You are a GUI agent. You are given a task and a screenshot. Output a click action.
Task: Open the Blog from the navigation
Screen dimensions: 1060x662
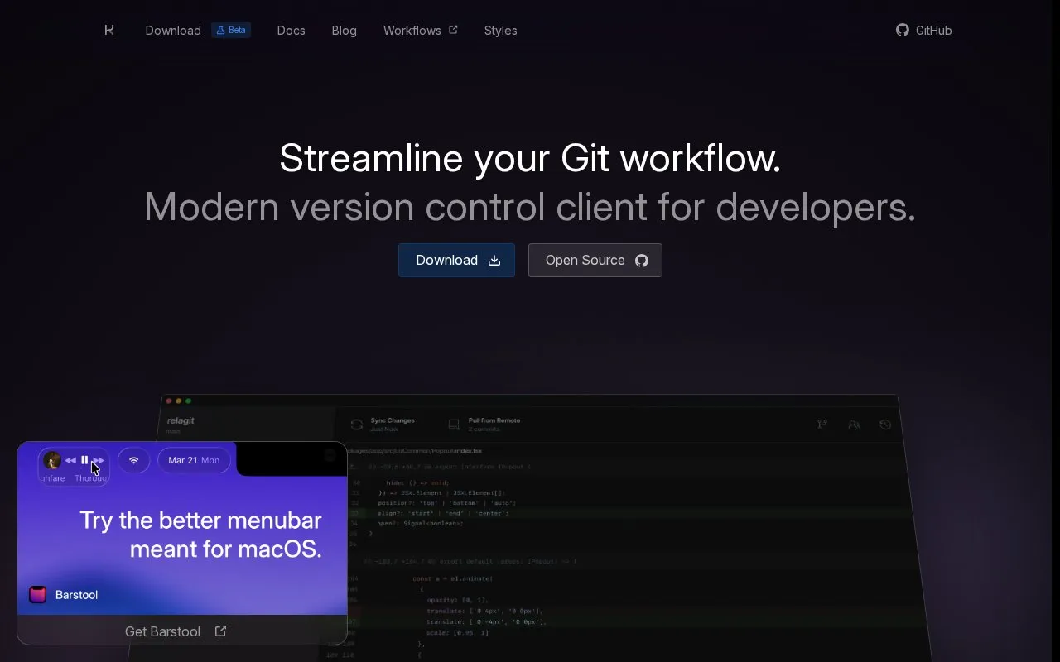coord(344,31)
